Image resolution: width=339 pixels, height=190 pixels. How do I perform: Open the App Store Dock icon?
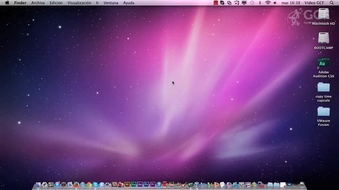coord(57,185)
